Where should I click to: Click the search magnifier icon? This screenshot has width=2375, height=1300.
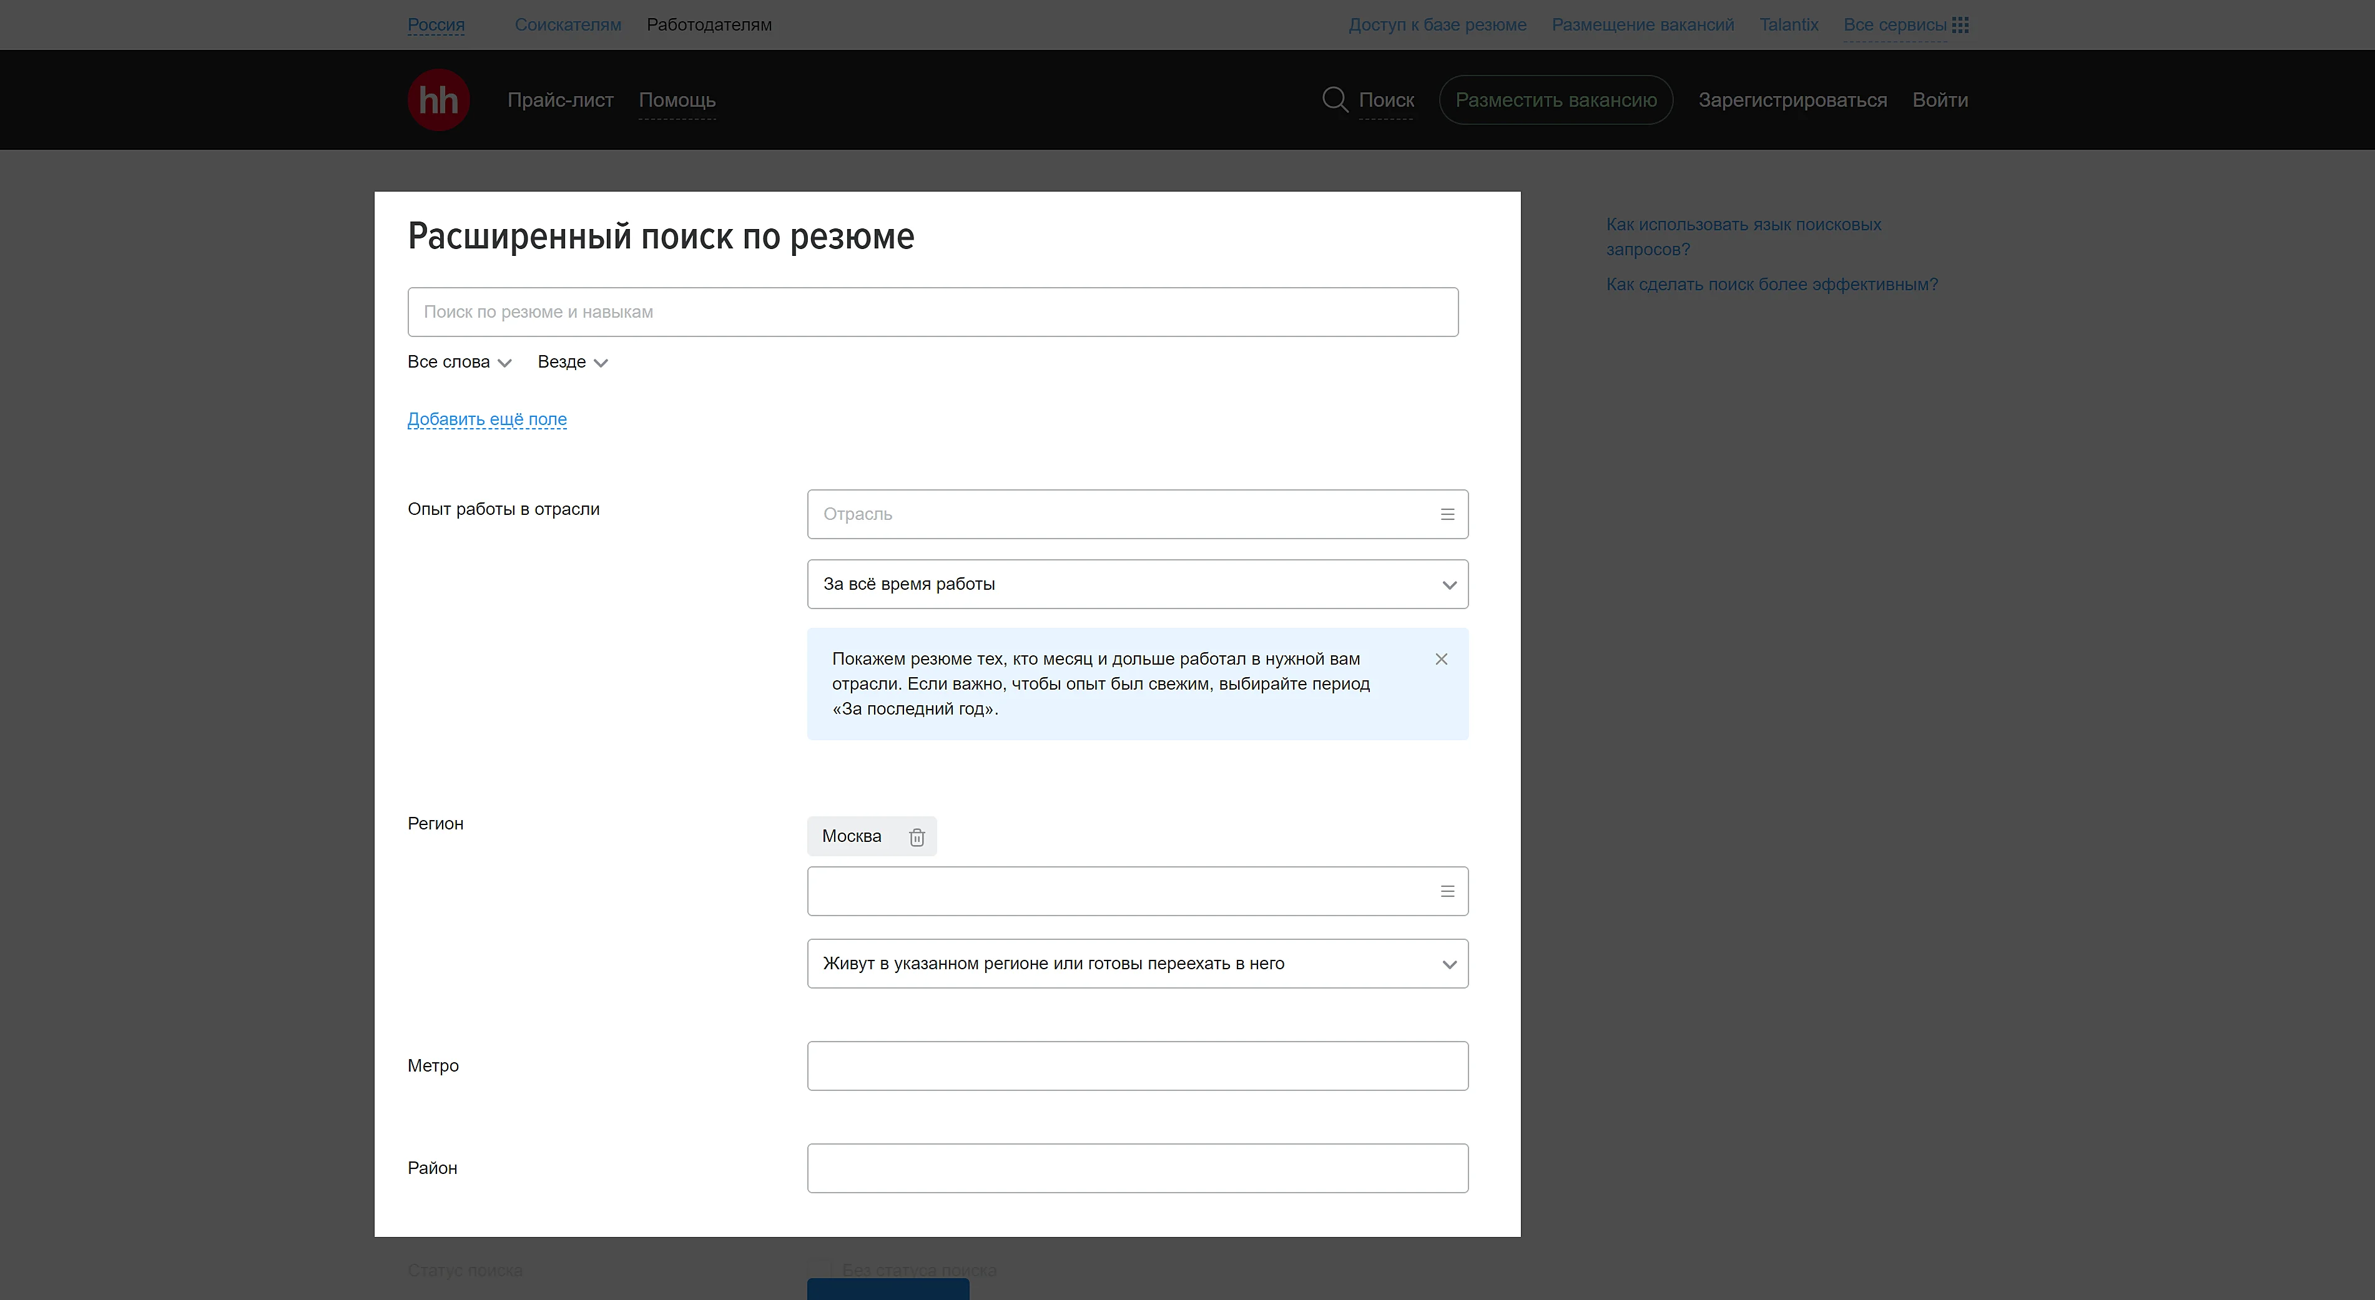pos(1334,99)
